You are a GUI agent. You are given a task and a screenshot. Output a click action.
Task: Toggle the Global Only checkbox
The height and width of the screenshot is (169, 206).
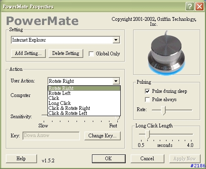[x=91, y=54]
